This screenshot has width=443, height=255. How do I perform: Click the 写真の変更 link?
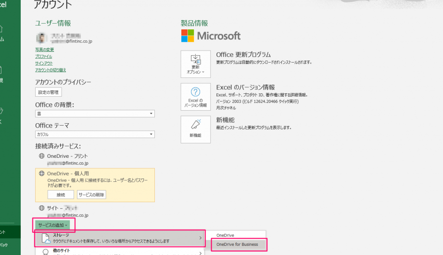[x=44, y=50]
